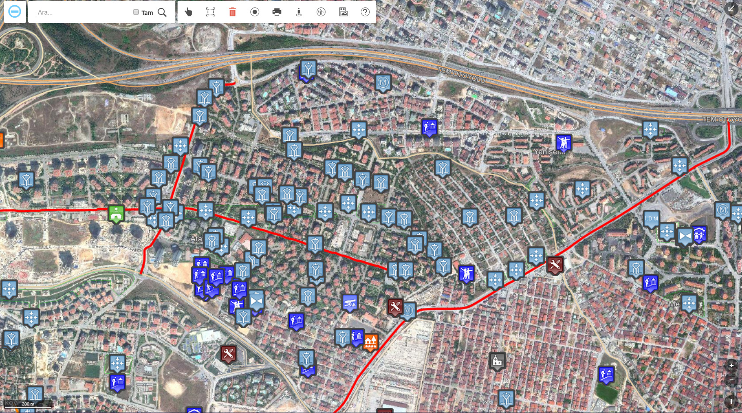
Task: Click the info 'i' round button
Action: click(731, 401)
